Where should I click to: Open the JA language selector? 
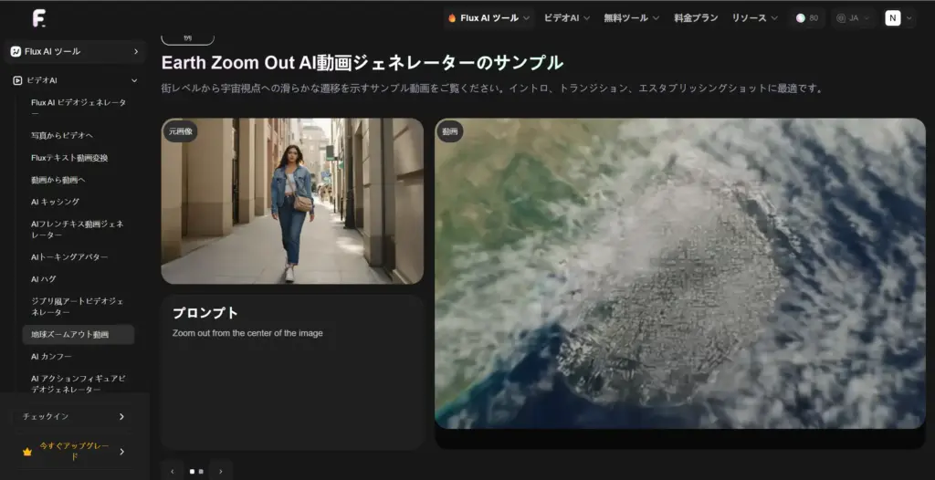point(854,18)
